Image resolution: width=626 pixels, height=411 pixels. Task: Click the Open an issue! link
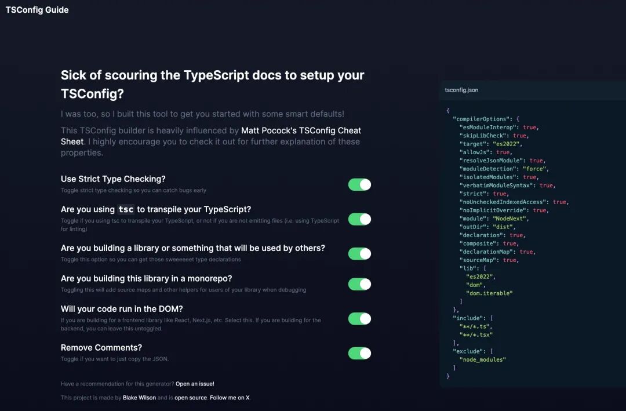(x=195, y=384)
